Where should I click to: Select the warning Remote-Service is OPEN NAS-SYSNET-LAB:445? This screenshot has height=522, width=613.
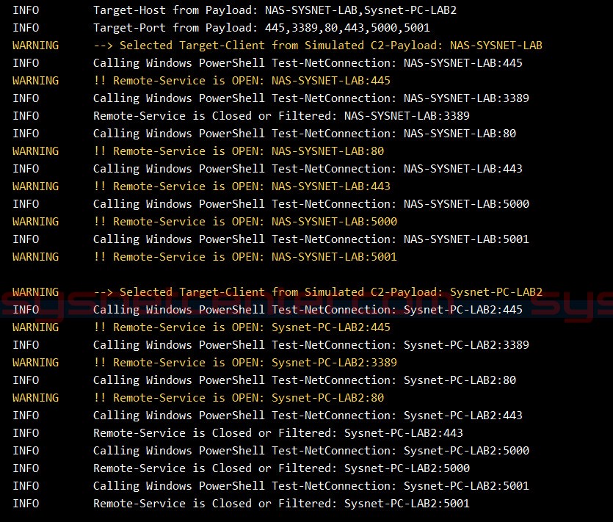(x=201, y=81)
